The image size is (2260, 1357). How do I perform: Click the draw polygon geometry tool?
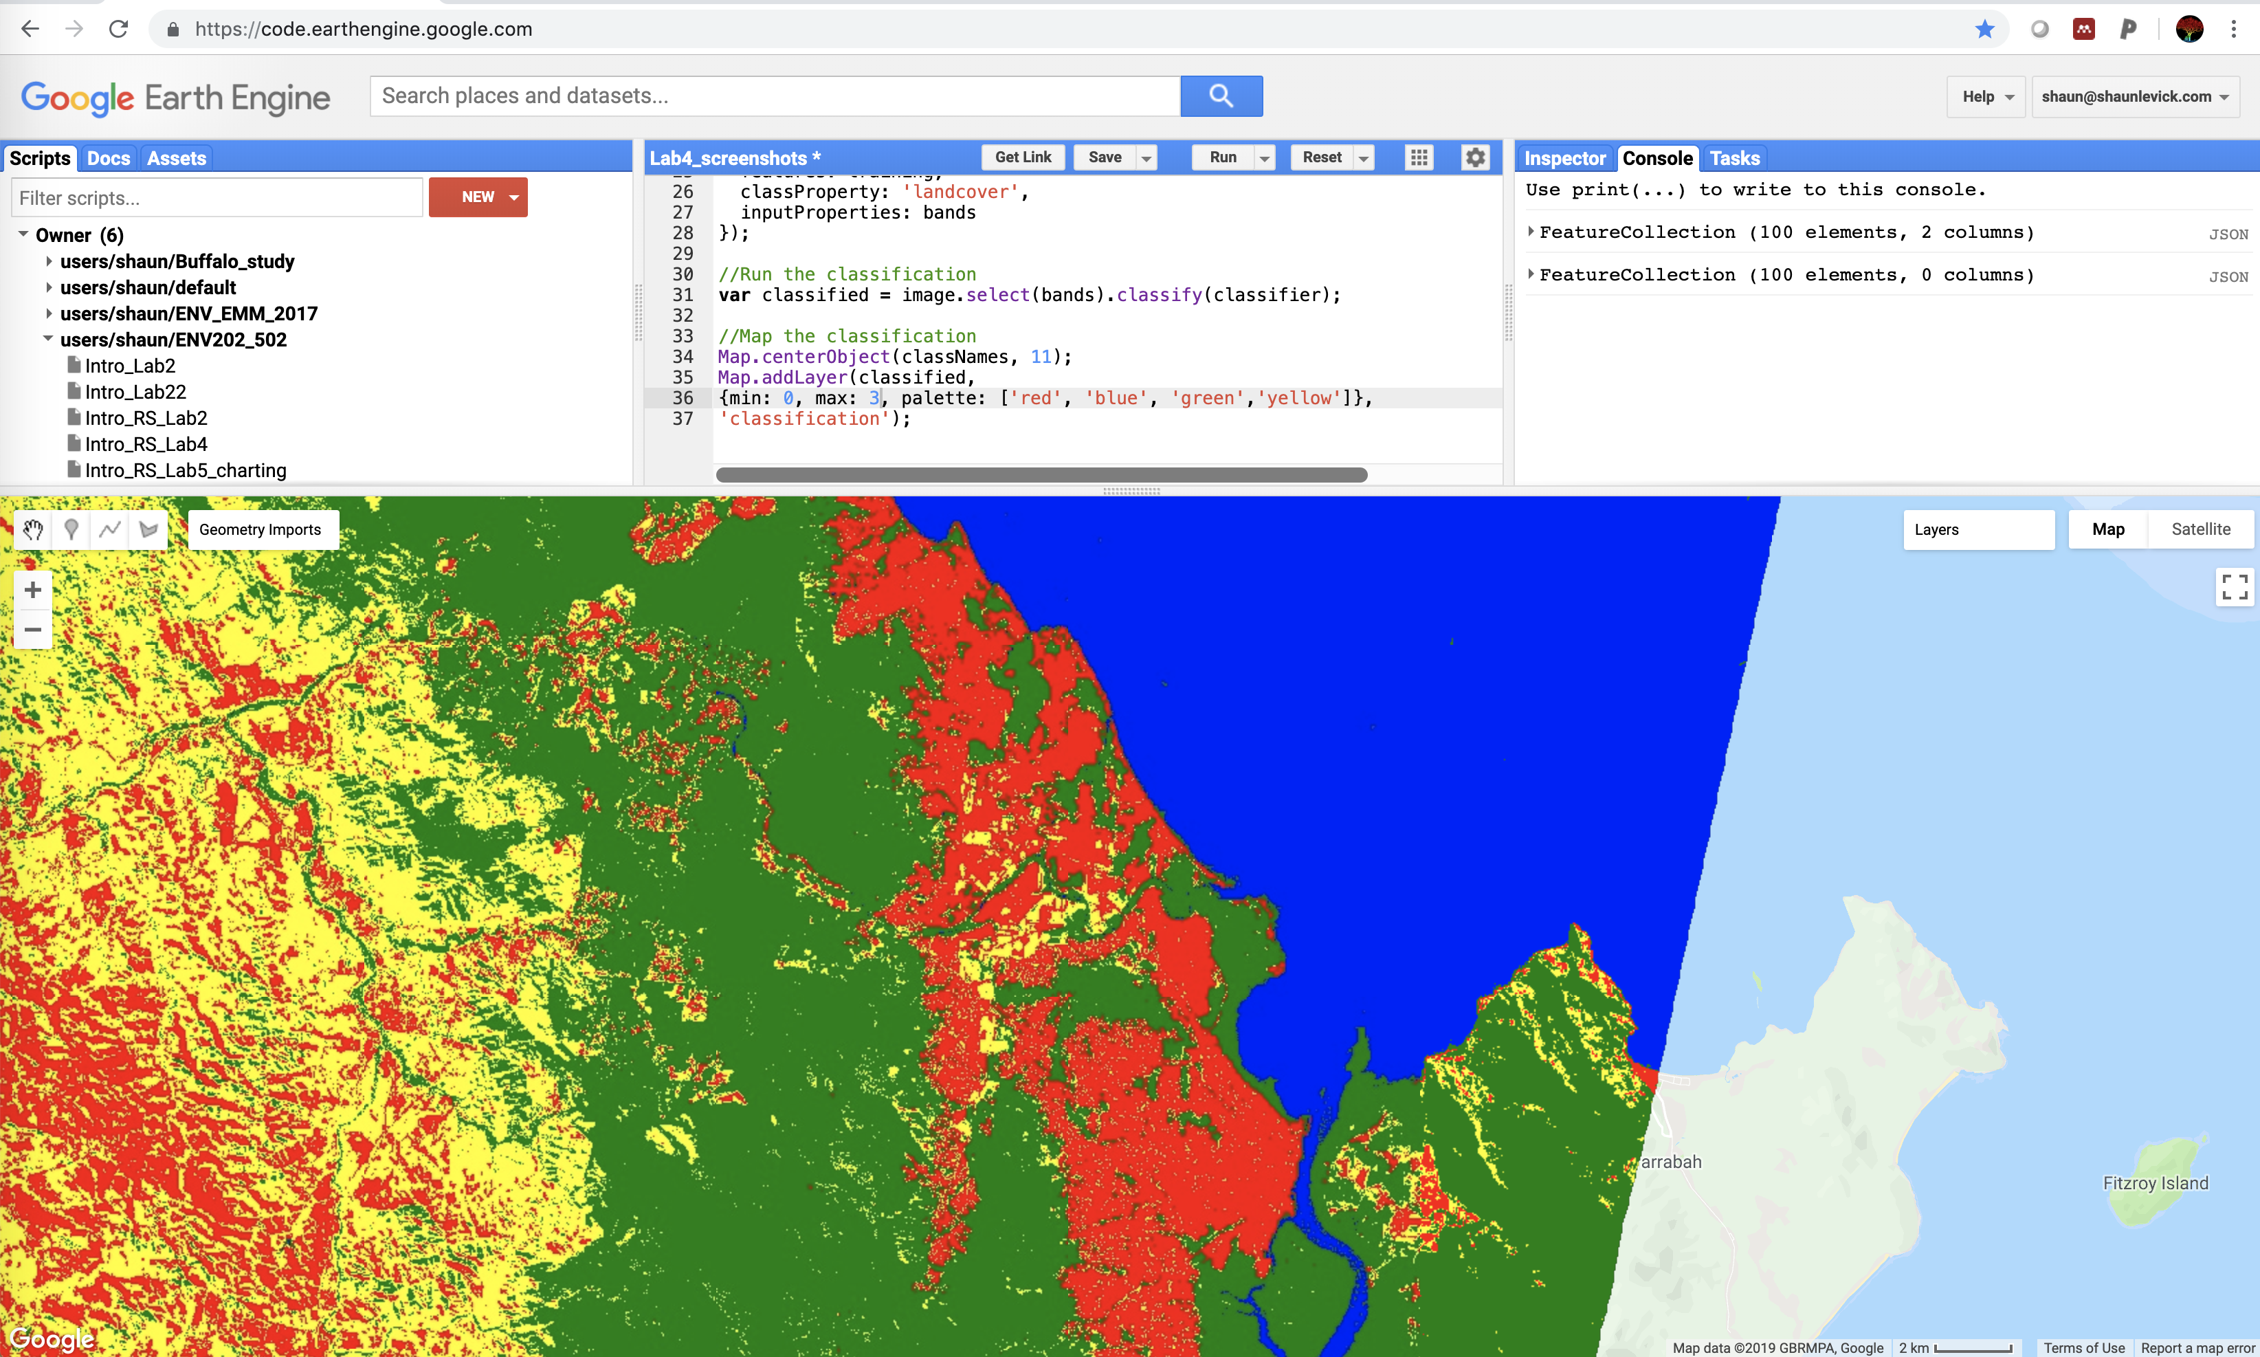pos(147,528)
